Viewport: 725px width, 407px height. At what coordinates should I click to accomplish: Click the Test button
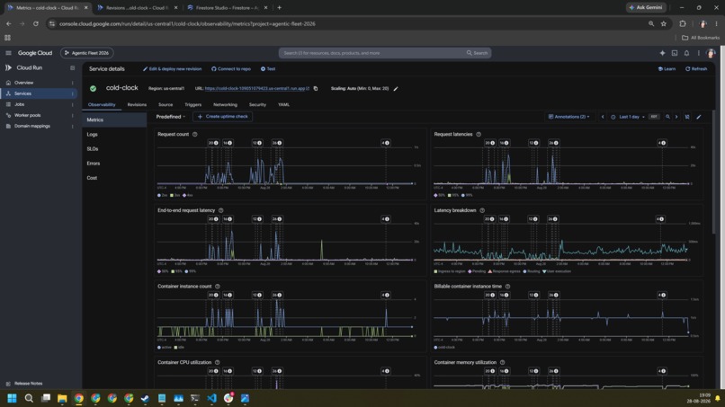coord(268,69)
